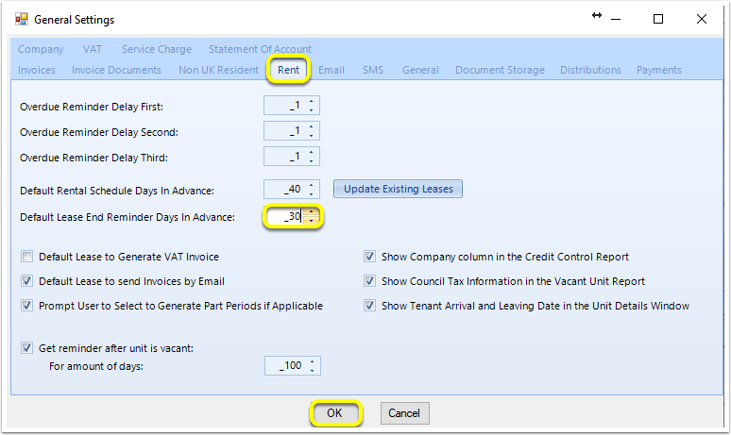731x435 pixels.
Task: Increase Default Rental Schedule Days In Advance
Action: click(312, 184)
